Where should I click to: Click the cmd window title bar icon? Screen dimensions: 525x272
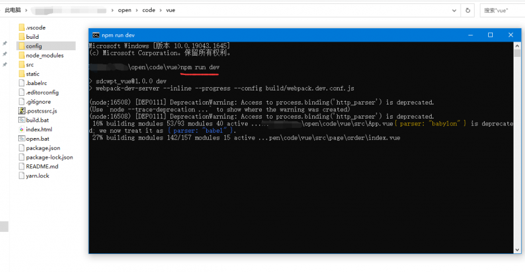(95, 35)
